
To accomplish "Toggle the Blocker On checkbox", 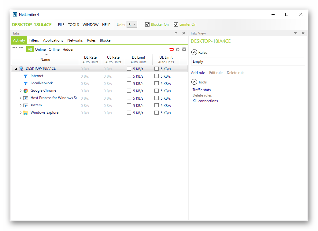I will point(147,24).
